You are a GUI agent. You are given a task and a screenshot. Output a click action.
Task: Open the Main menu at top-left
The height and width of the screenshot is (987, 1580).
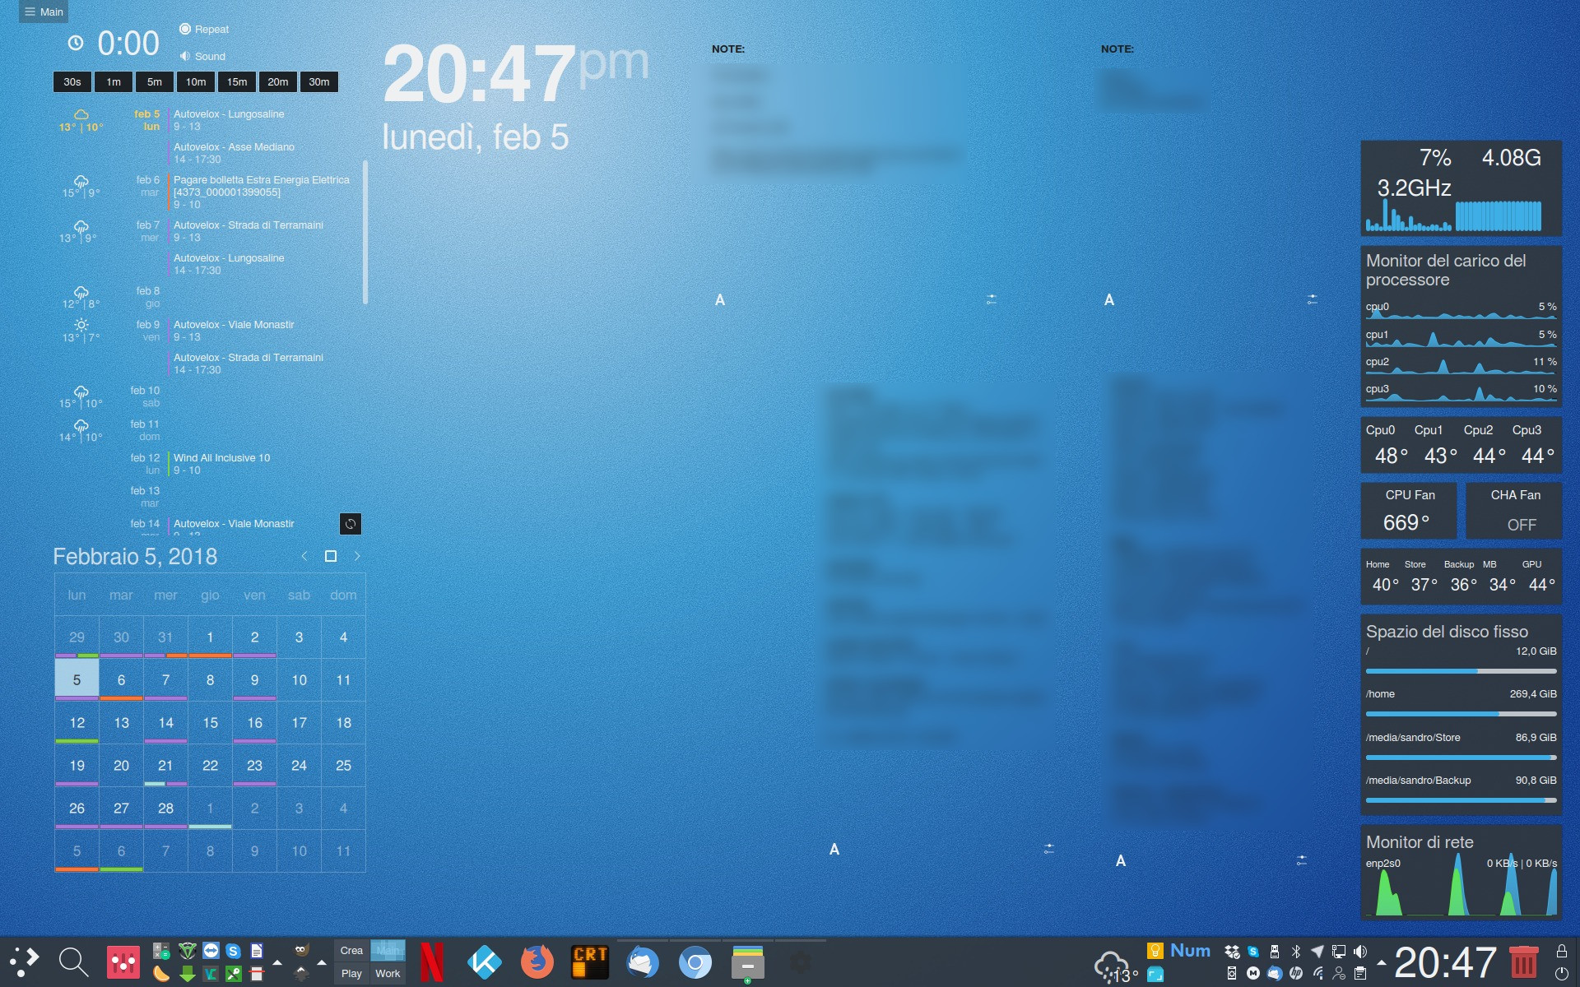44,12
